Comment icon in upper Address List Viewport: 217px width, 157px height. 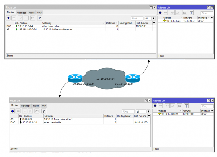184,13
